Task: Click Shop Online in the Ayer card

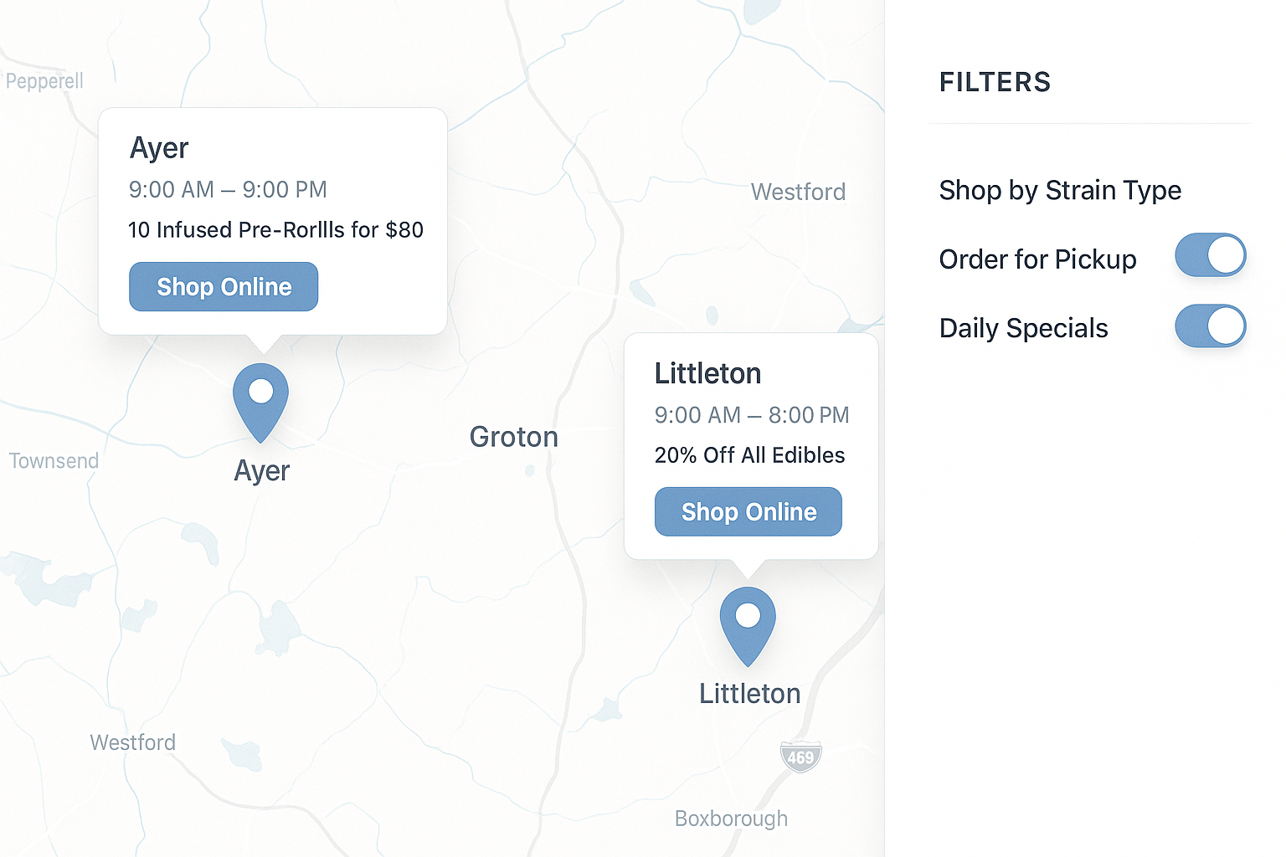Action: pos(224,286)
